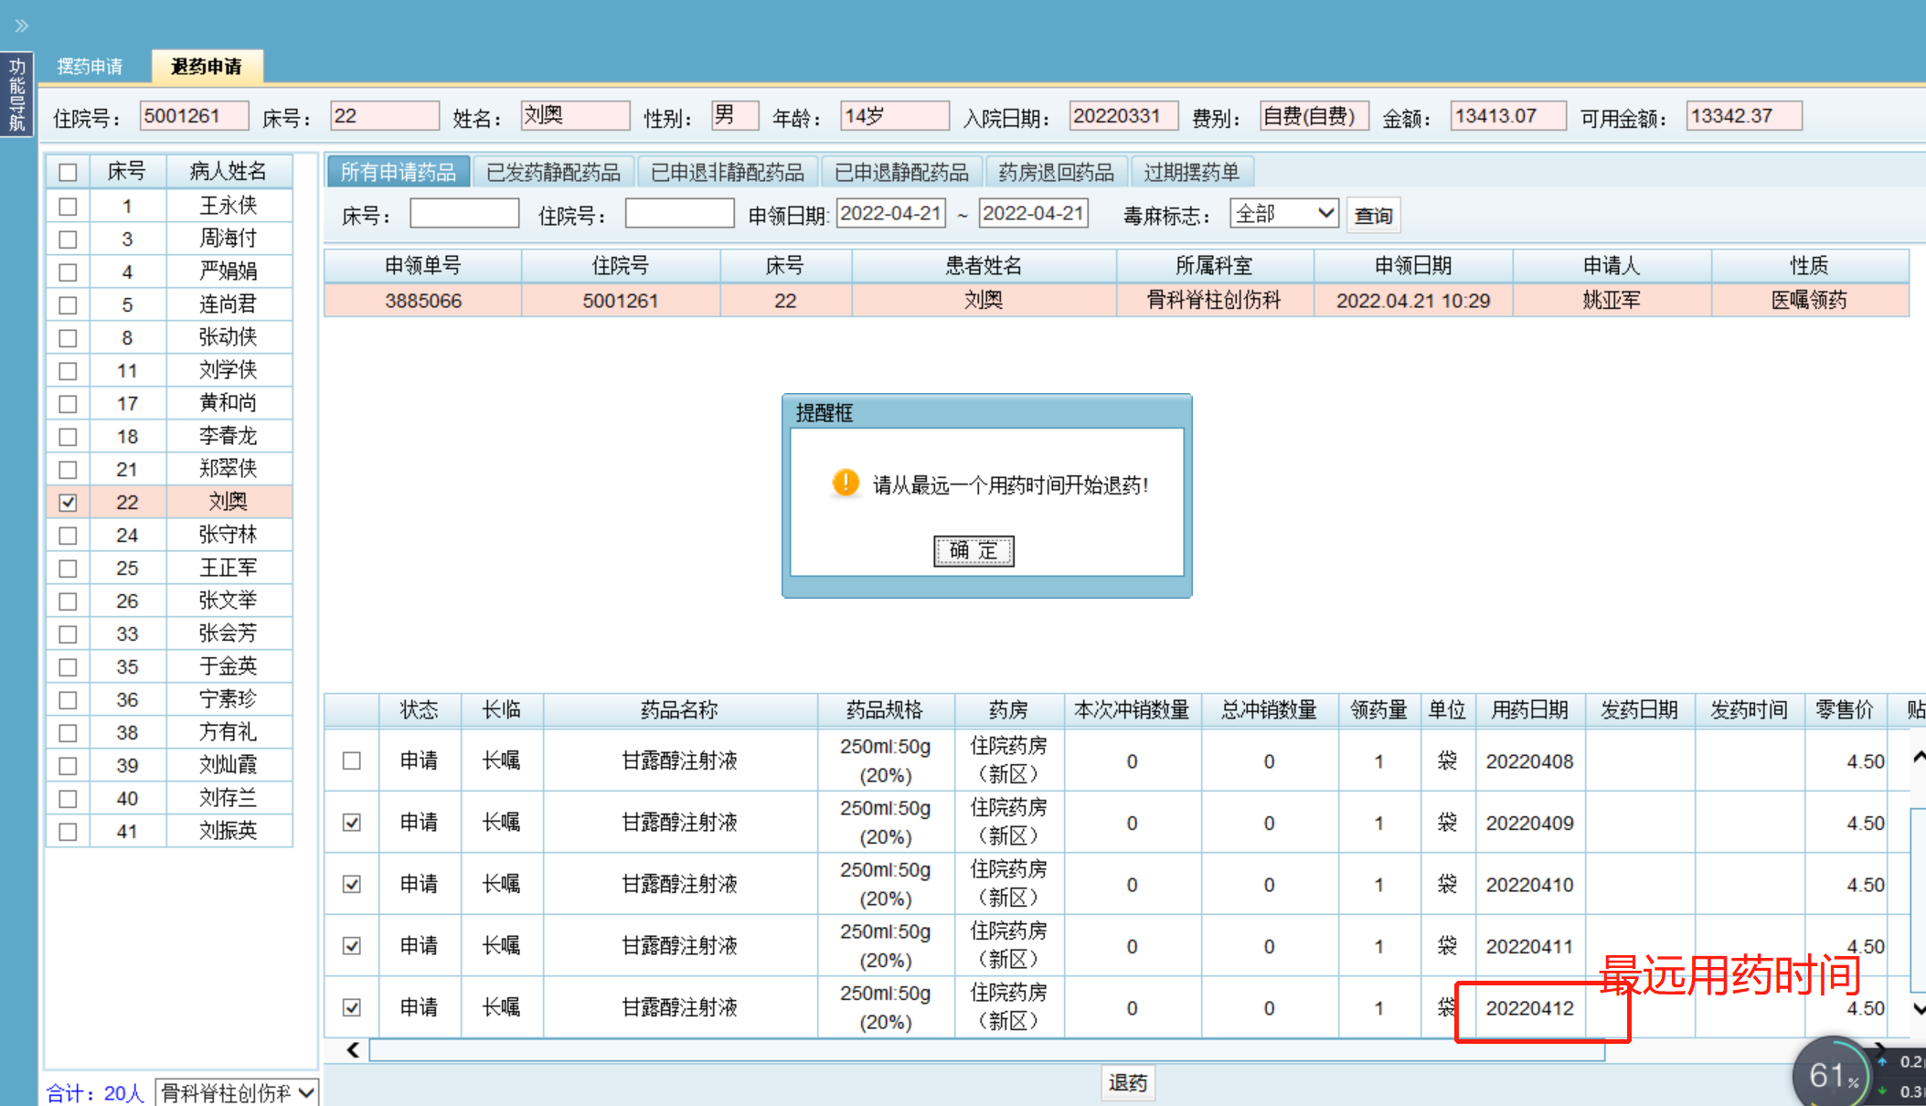
Task: Uncheck bed 22 刘奥 checkbox
Action: (x=68, y=502)
